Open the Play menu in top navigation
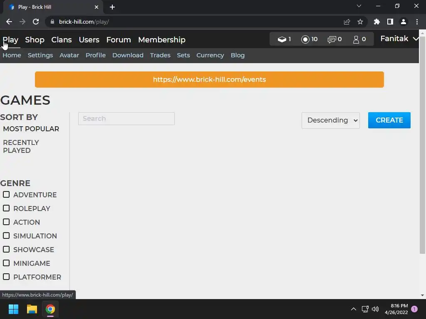 coord(10,39)
